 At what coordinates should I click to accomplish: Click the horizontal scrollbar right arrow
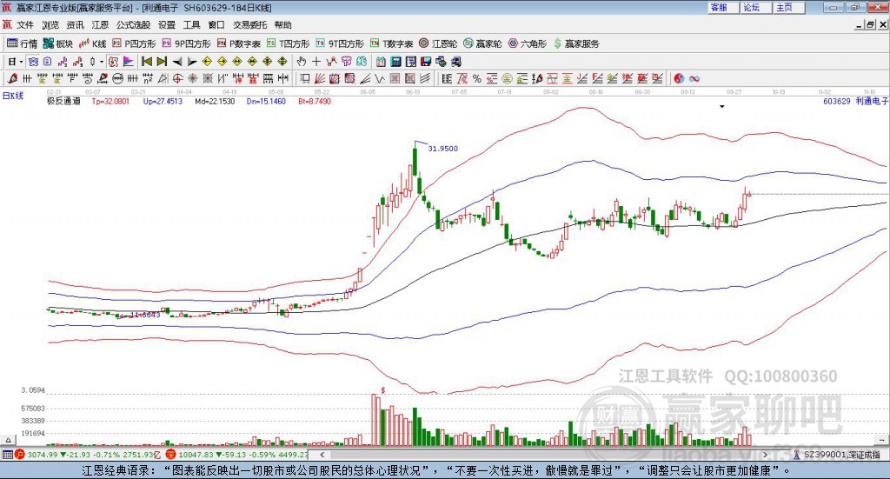765,455
